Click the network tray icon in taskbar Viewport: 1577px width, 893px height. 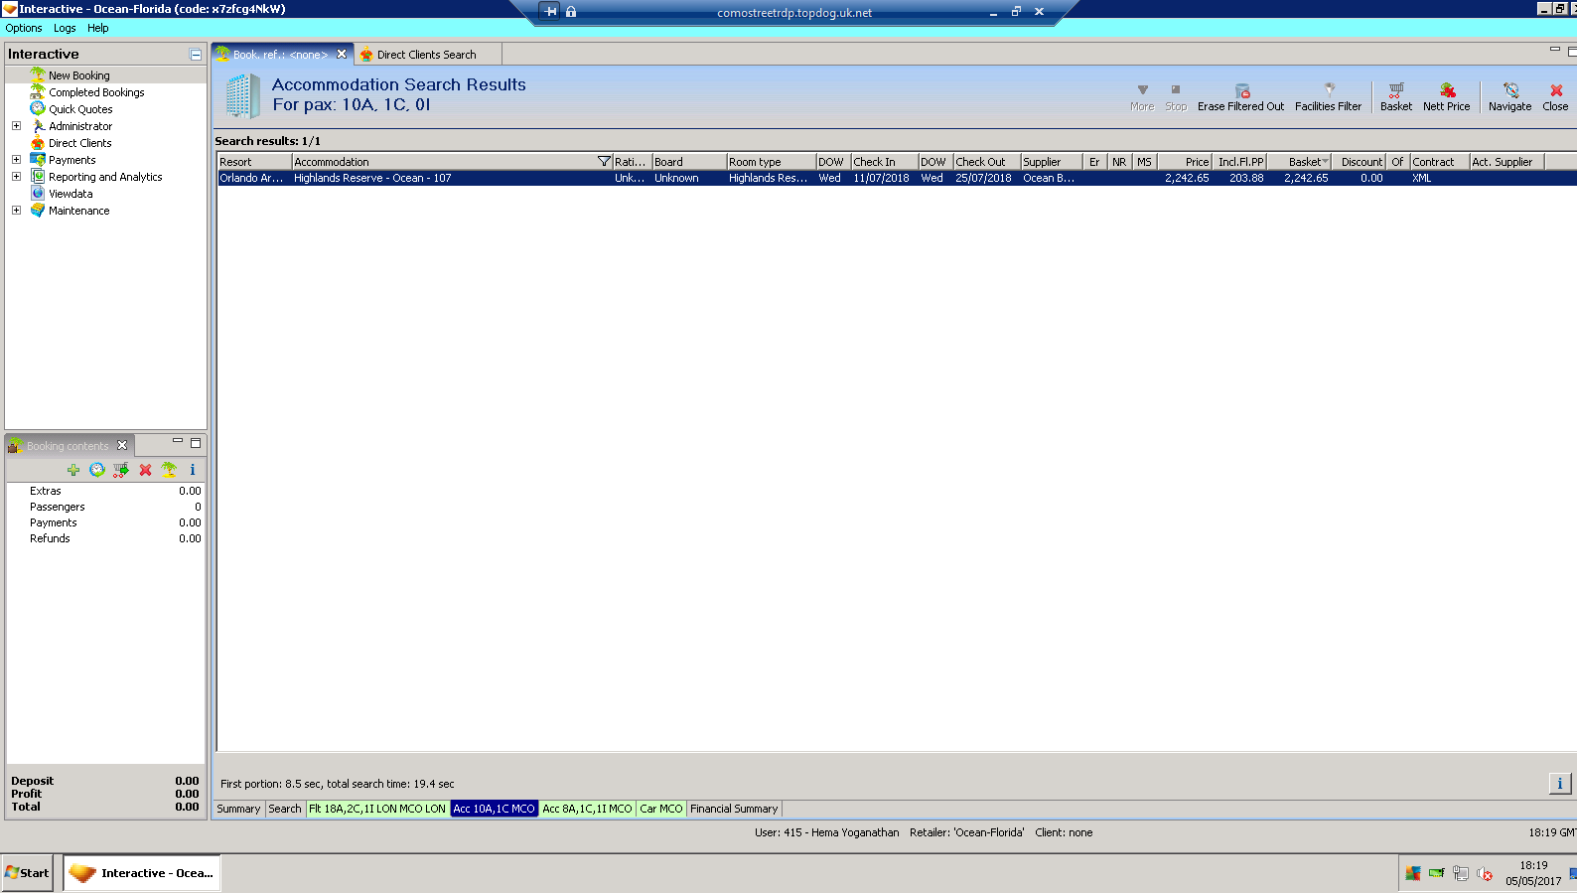click(x=1460, y=874)
